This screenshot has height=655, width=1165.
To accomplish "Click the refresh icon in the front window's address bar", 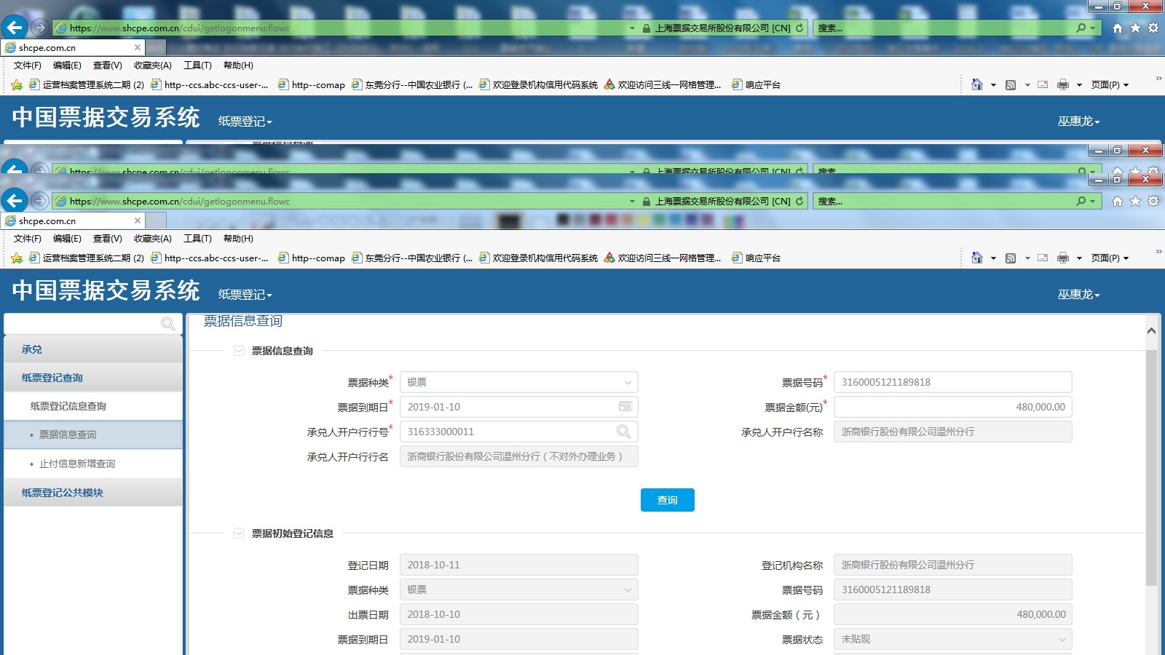I will coord(799,202).
